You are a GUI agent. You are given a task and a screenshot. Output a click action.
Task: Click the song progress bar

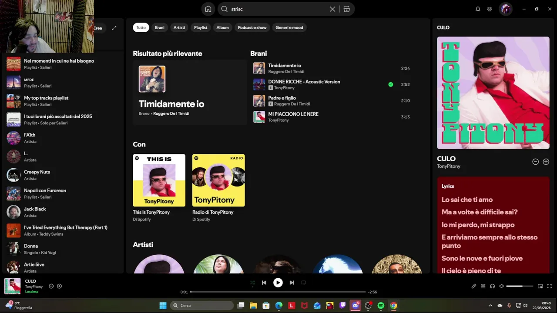[x=278, y=292]
